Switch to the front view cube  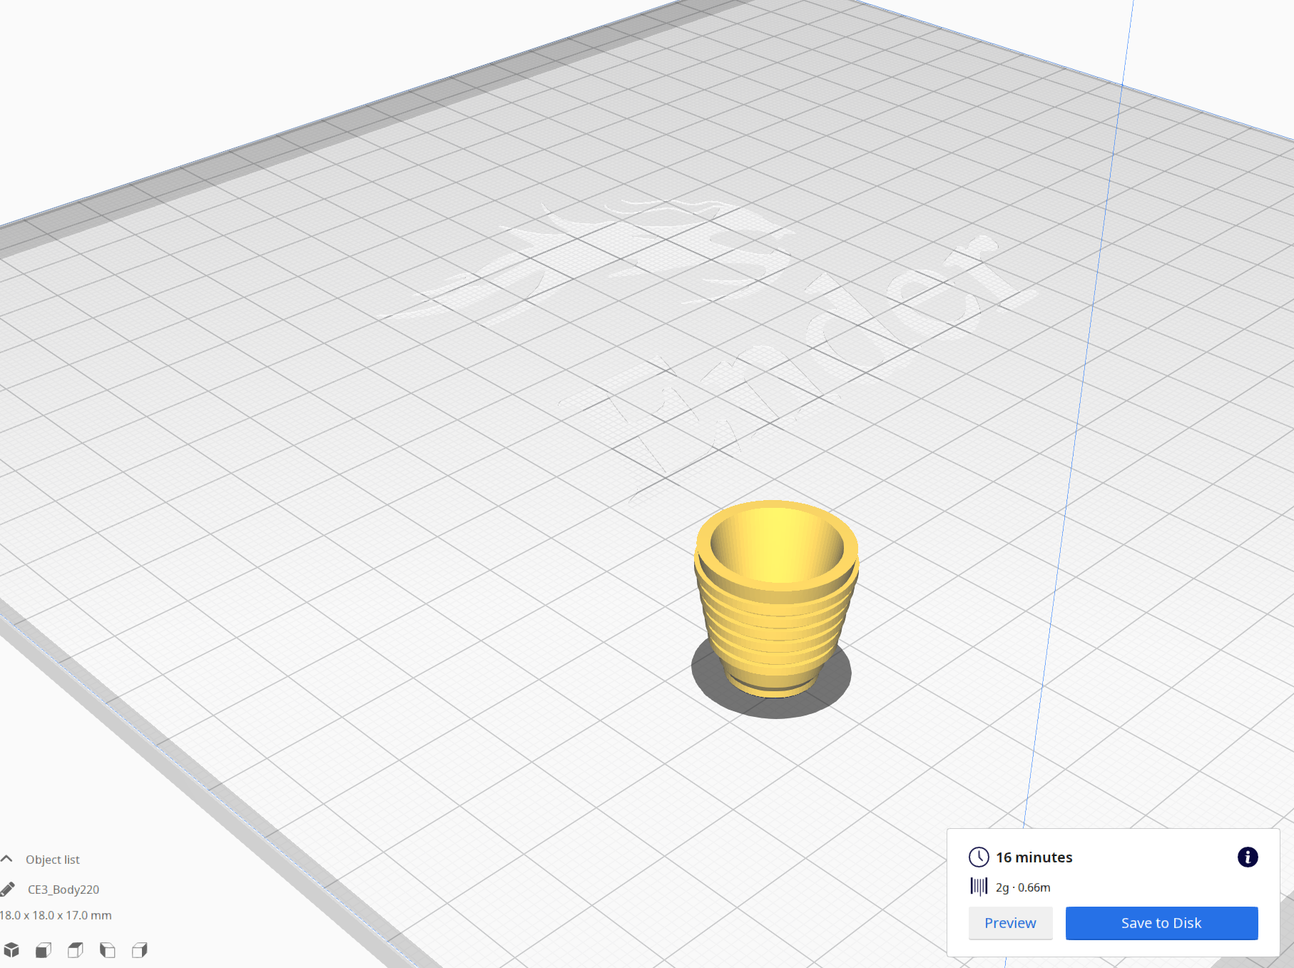tap(44, 949)
